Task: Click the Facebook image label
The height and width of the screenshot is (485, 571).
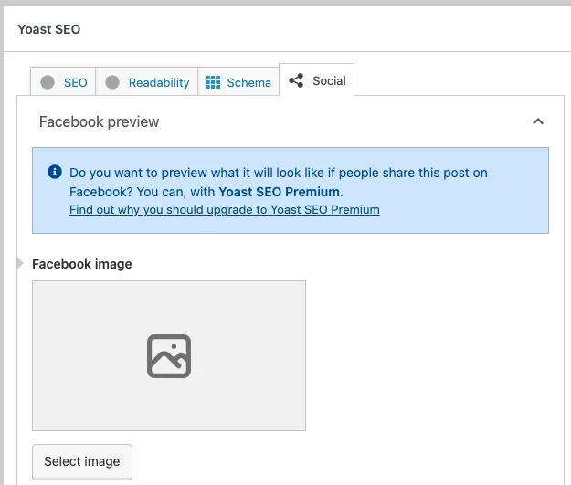Action: (x=82, y=264)
